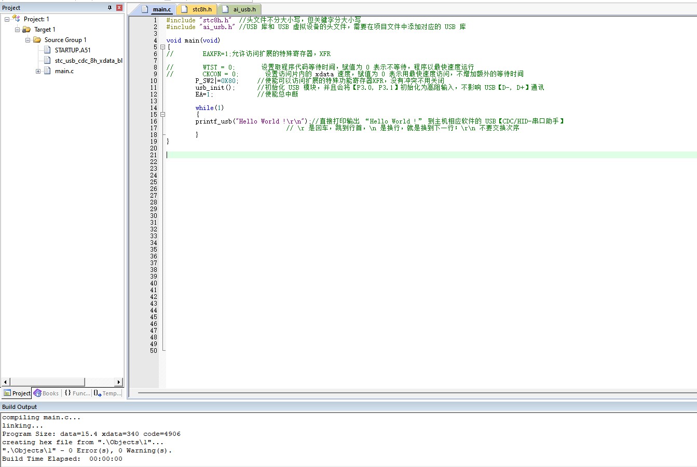Open the Templates tab at panel bottom

(108, 393)
